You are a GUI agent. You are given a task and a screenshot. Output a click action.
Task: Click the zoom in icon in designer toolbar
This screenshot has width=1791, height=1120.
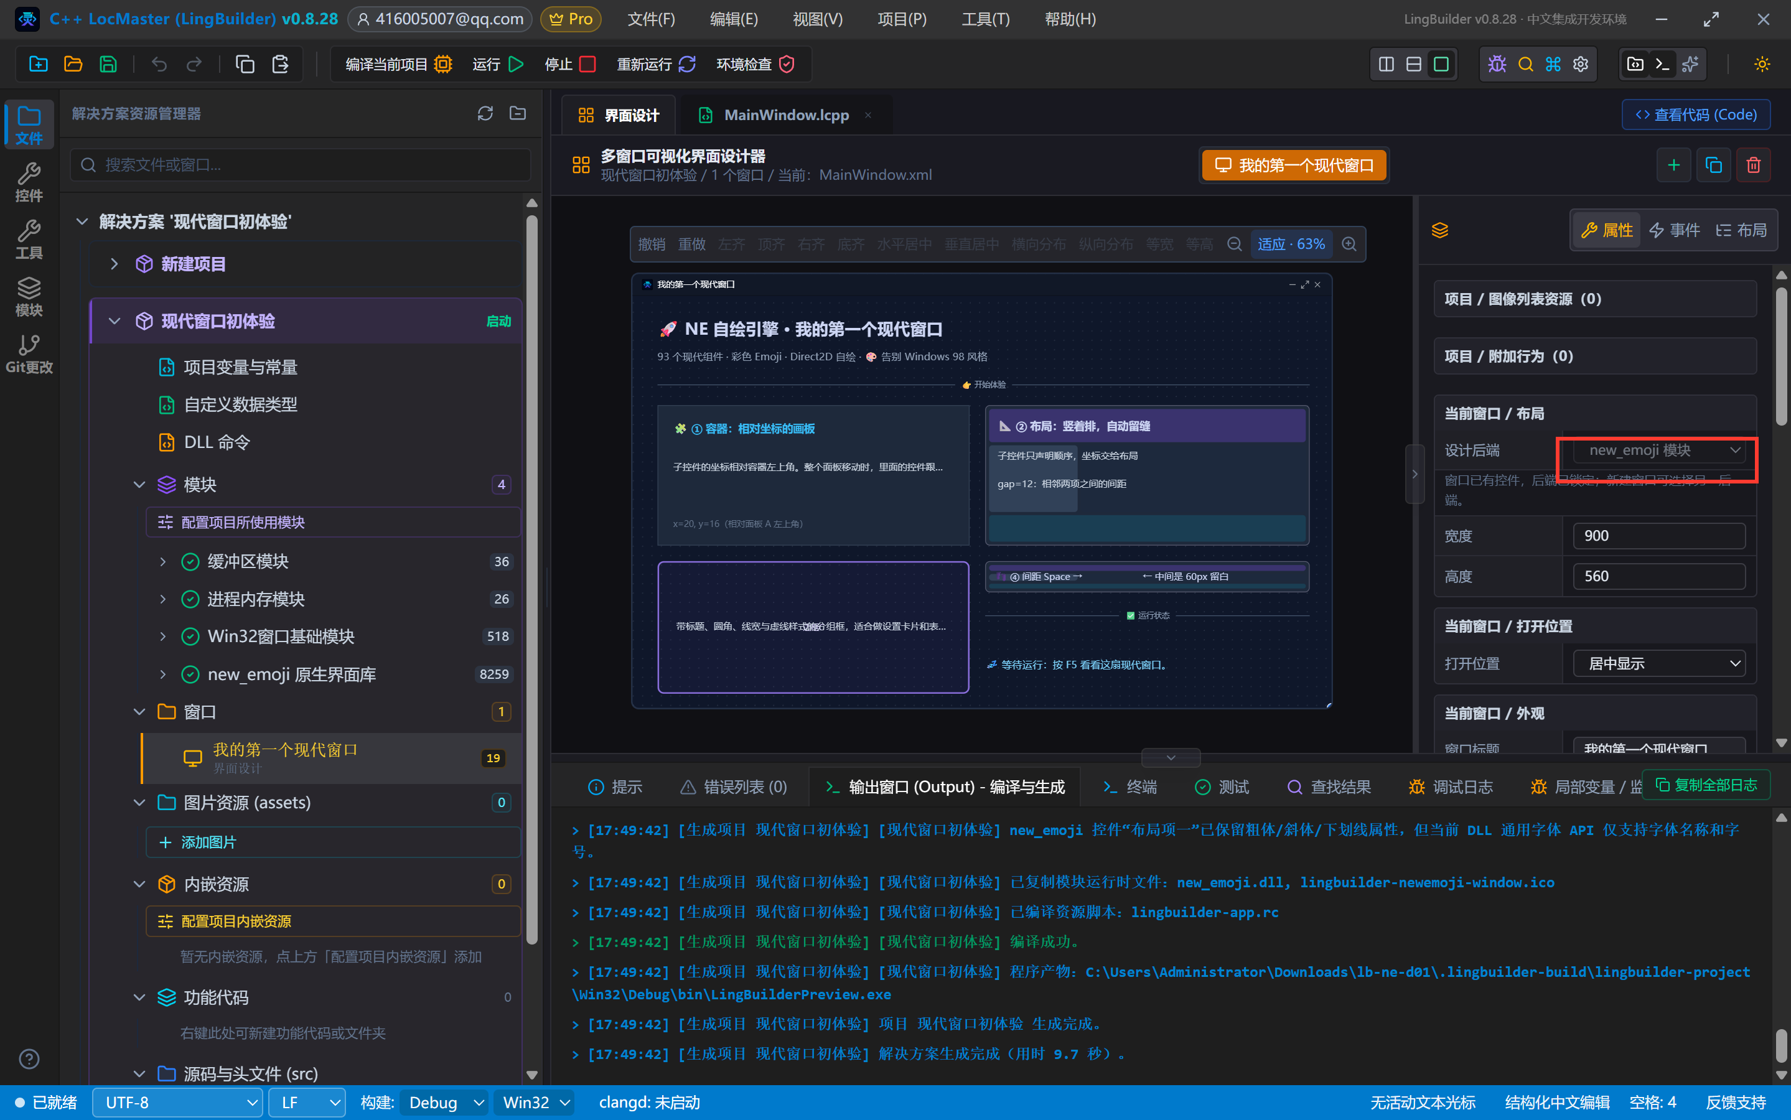[1350, 244]
